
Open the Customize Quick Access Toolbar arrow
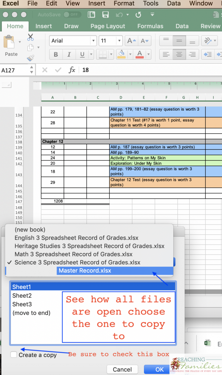click(152, 15)
